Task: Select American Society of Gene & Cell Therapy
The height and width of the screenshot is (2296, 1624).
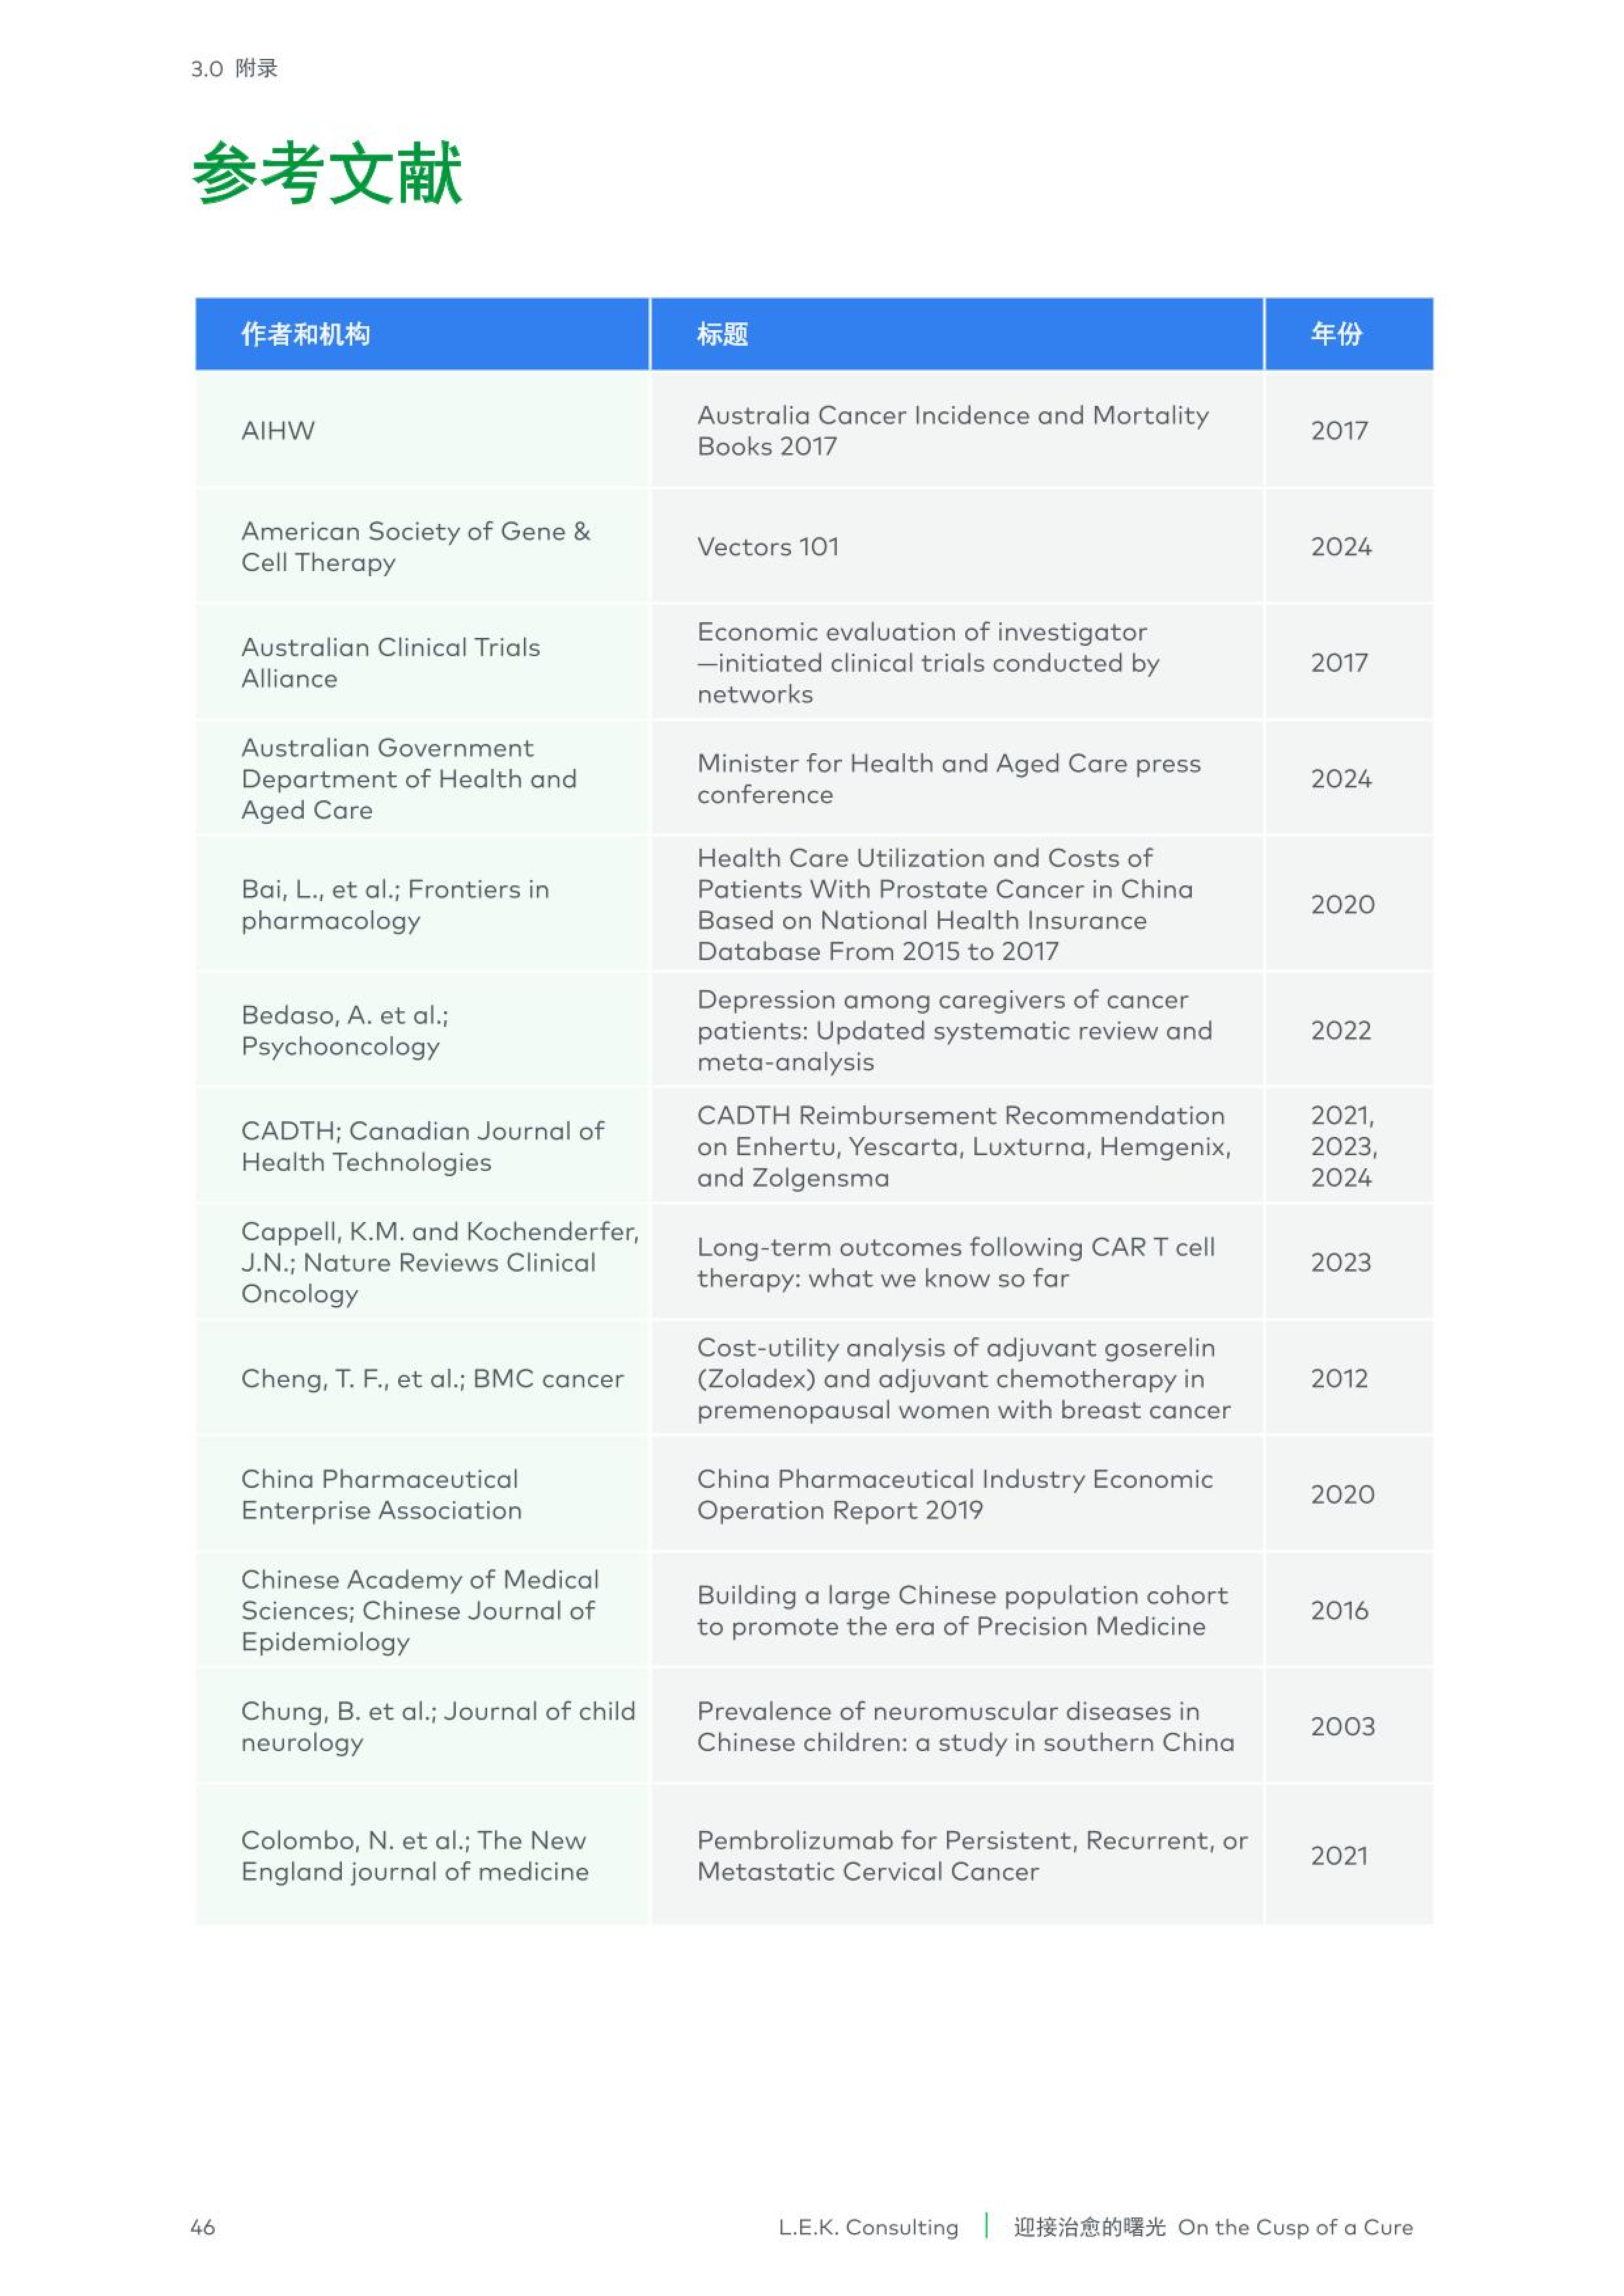Action: [415, 547]
